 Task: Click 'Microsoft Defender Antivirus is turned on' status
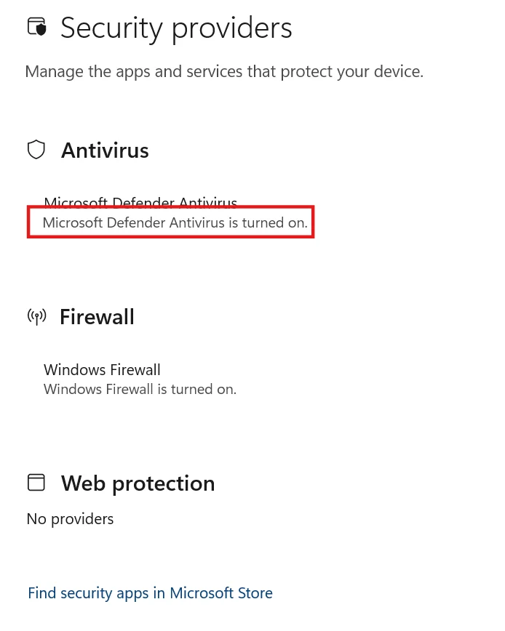(x=175, y=222)
